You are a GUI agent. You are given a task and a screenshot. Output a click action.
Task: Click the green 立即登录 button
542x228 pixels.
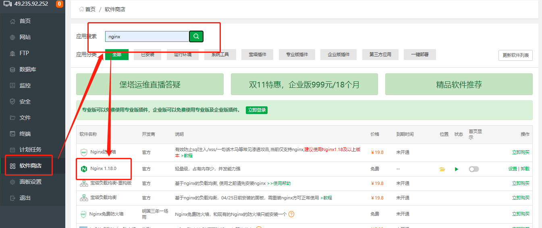pos(257,110)
